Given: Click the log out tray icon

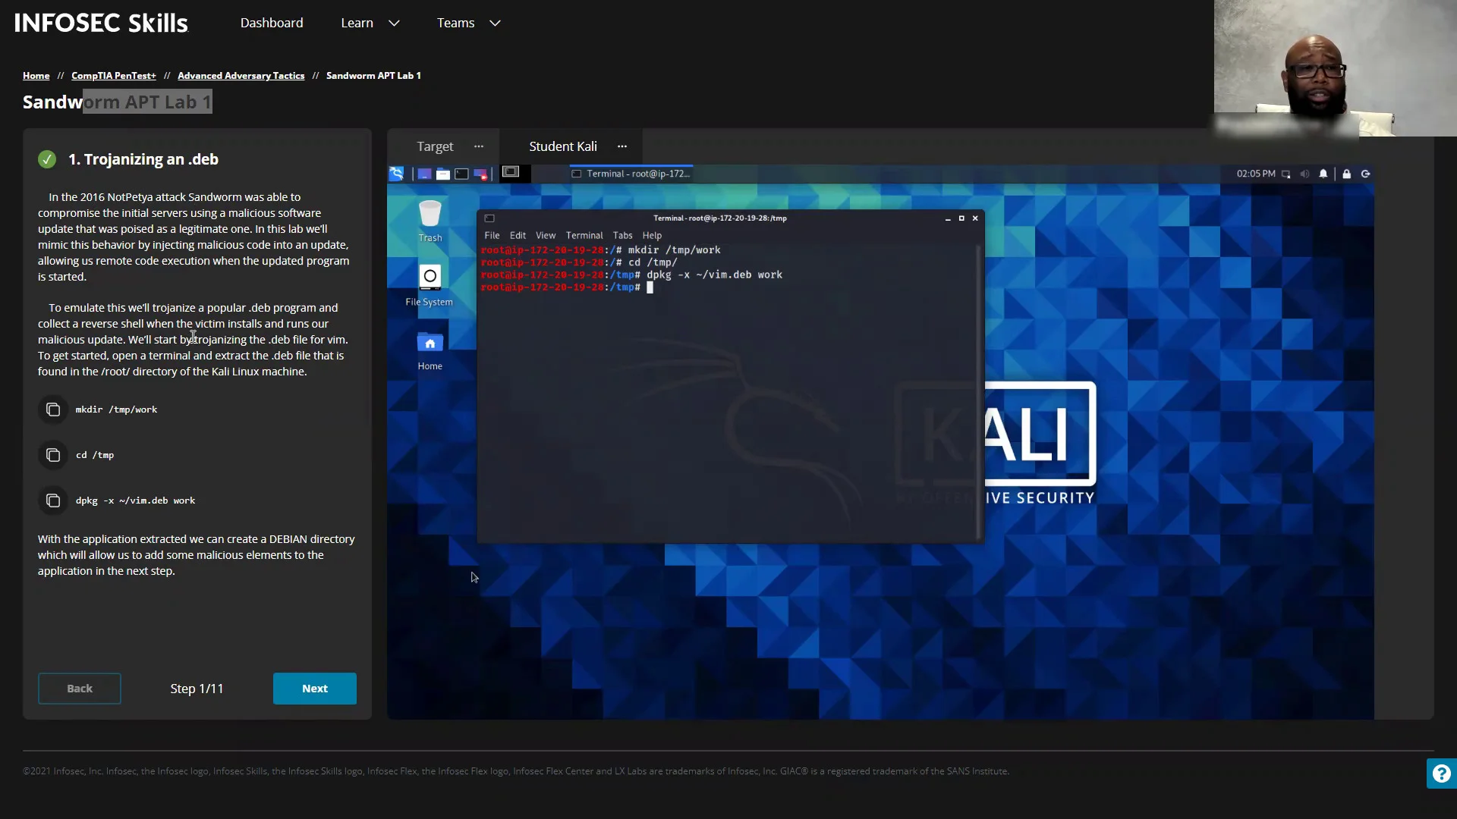Looking at the screenshot, I should coord(1366,174).
